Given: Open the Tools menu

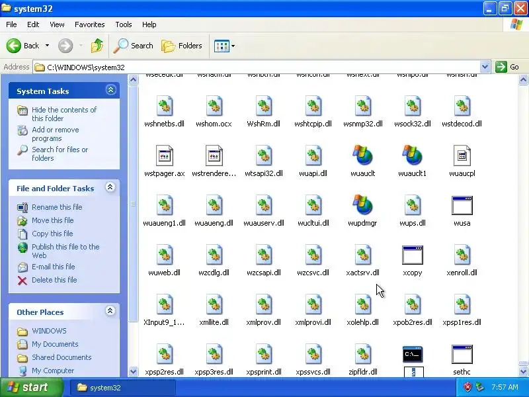Looking at the screenshot, I should click(x=124, y=24).
